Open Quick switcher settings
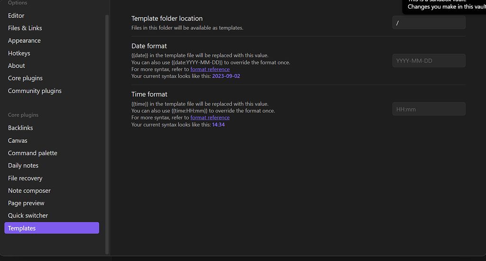 pyautogui.click(x=28, y=215)
